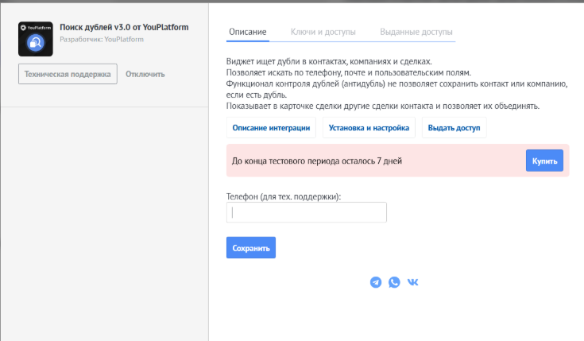The image size is (584, 341).
Task: Click Отключить to disable the widget
Action: pos(145,74)
